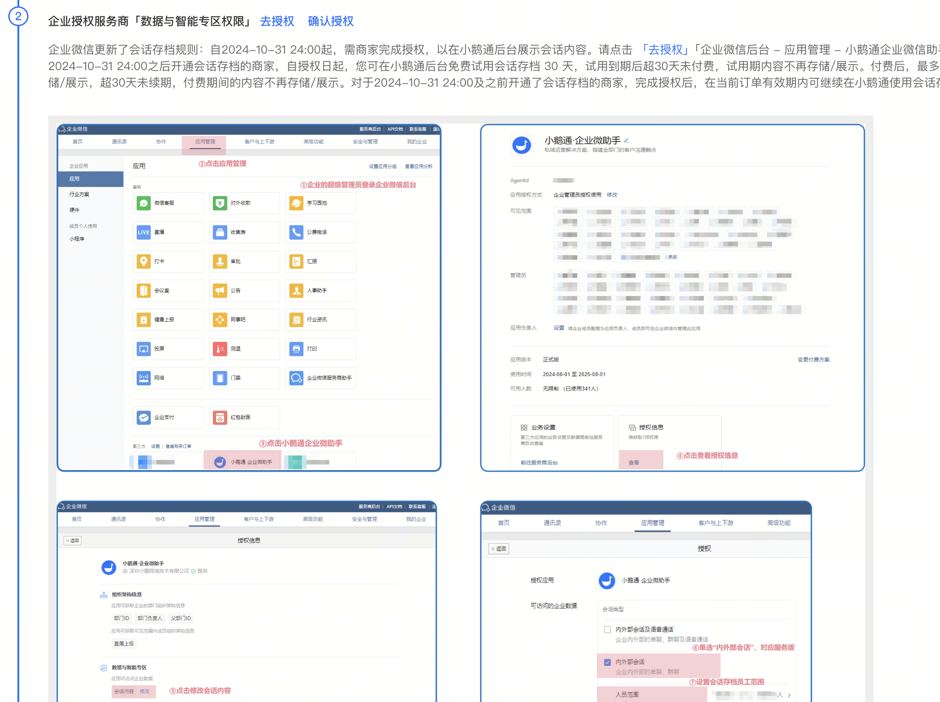
Task: Click 设置 link for 应用负责人
Action: point(559,328)
